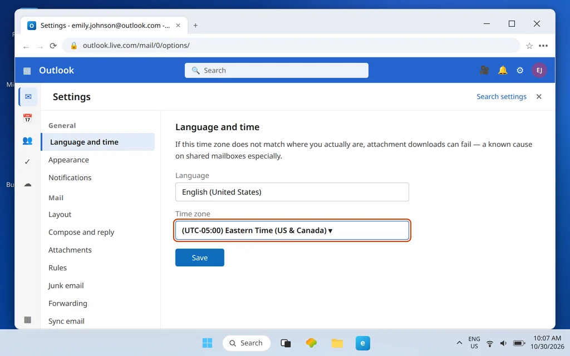The width and height of the screenshot is (570, 356).
Task: Click the Outlook Search box
Action: pos(276,70)
